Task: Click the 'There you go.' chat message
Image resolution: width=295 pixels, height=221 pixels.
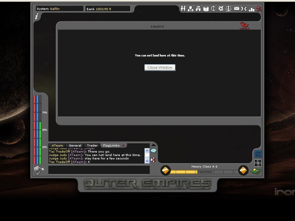Action: coord(99,151)
